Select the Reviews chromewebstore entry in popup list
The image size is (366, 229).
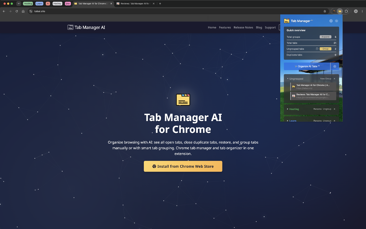point(313,96)
